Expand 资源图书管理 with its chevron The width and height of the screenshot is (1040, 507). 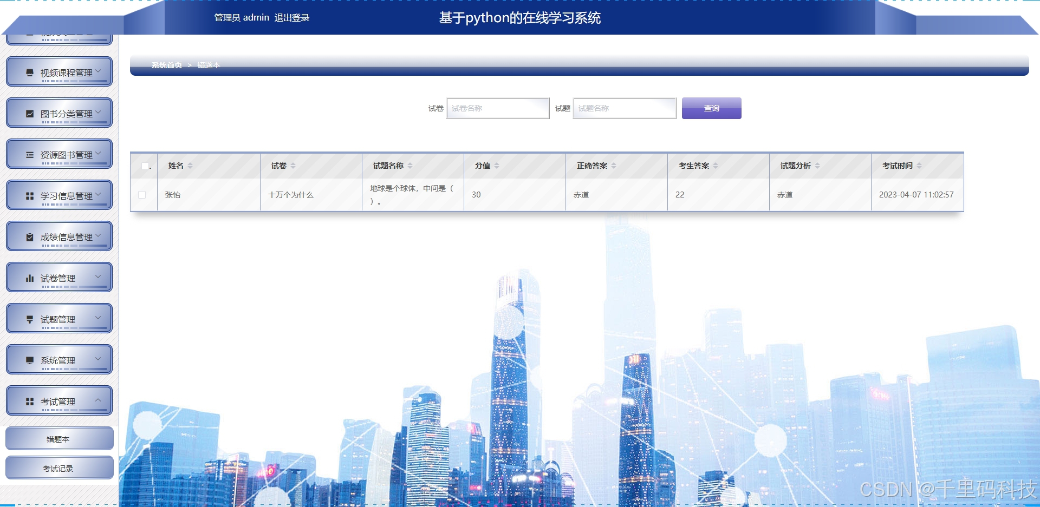pyautogui.click(x=98, y=153)
